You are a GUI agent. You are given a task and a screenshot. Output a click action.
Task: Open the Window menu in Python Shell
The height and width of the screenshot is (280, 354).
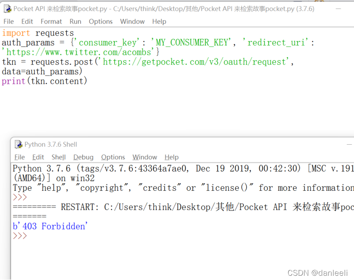(x=145, y=157)
